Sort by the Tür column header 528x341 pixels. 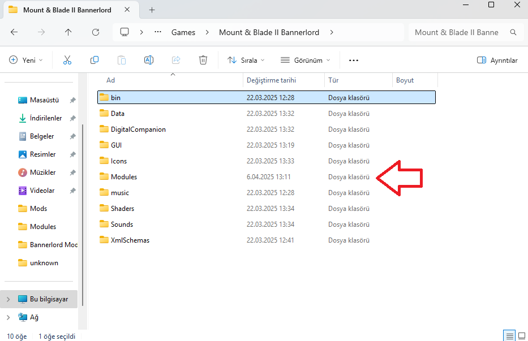pos(358,80)
